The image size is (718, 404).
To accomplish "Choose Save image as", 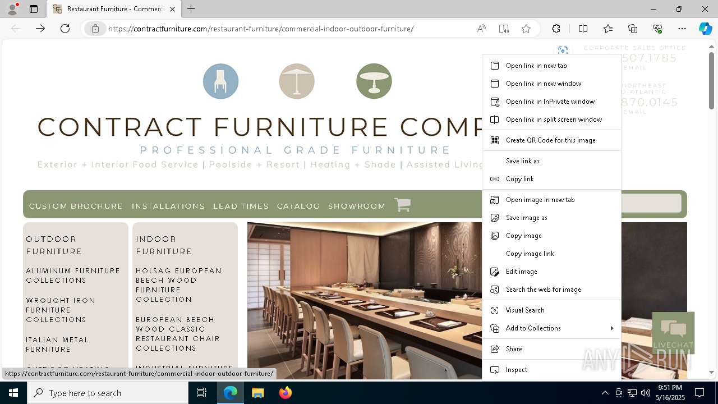I will (x=551, y=218).
